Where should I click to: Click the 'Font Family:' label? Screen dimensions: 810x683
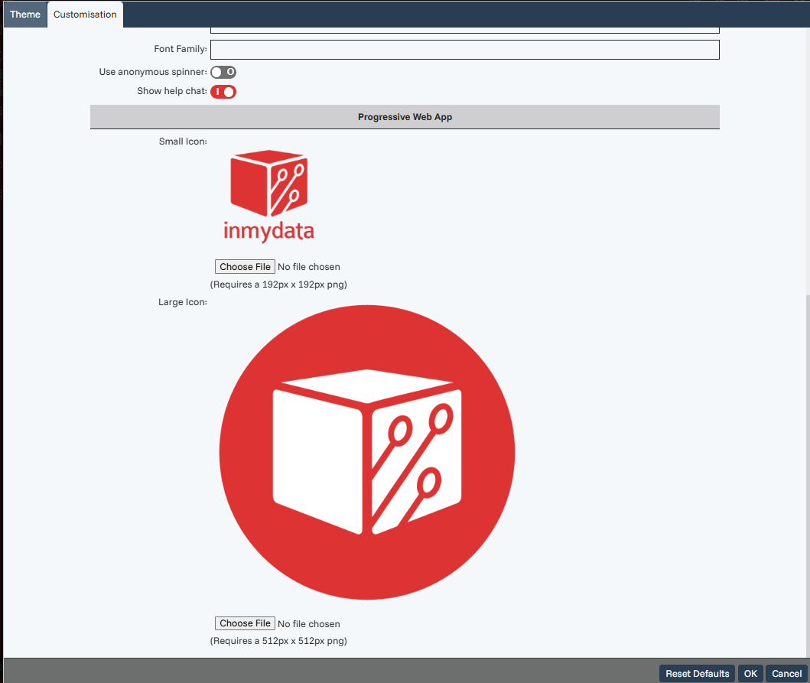pyautogui.click(x=181, y=48)
